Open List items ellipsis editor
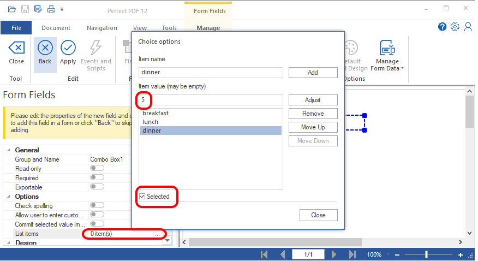478x261 pixels. [157, 234]
